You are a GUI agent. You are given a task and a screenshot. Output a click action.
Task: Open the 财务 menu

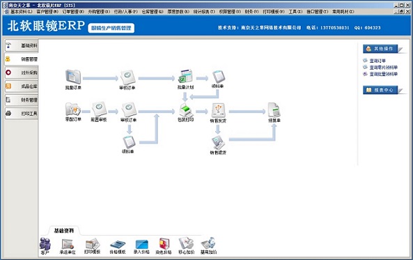pyautogui.click(x=251, y=12)
